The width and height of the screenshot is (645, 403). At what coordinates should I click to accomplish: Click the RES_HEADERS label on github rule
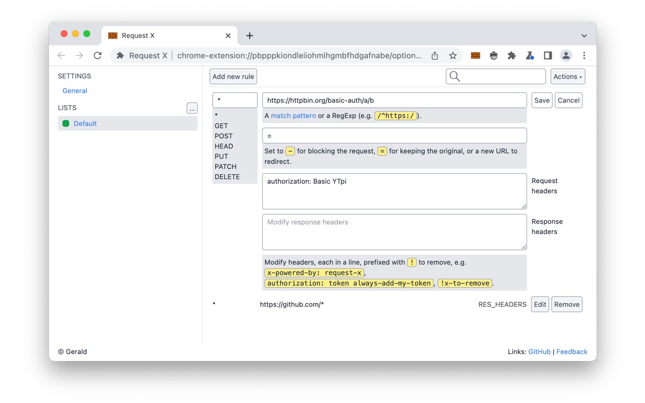502,304
